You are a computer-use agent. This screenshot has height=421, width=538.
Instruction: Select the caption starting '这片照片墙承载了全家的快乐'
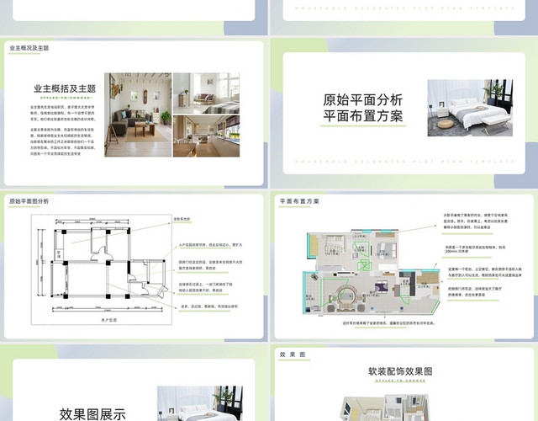point(388,323)
